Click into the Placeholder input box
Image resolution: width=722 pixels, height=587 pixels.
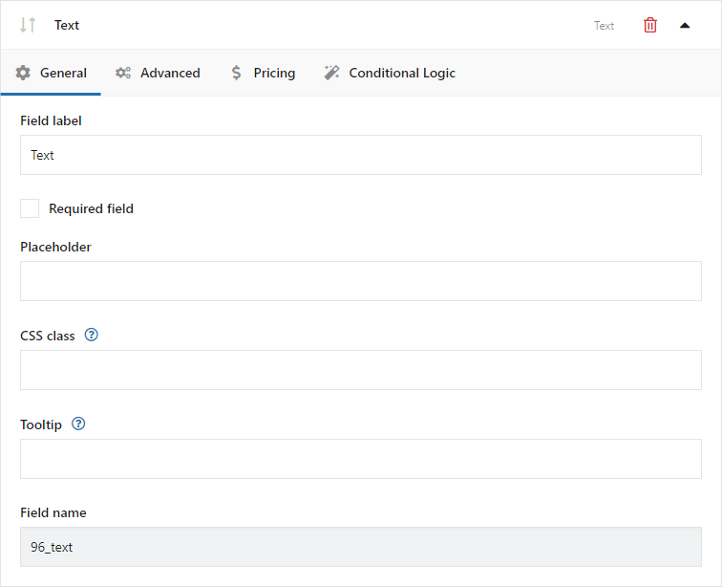pos(361,281)
